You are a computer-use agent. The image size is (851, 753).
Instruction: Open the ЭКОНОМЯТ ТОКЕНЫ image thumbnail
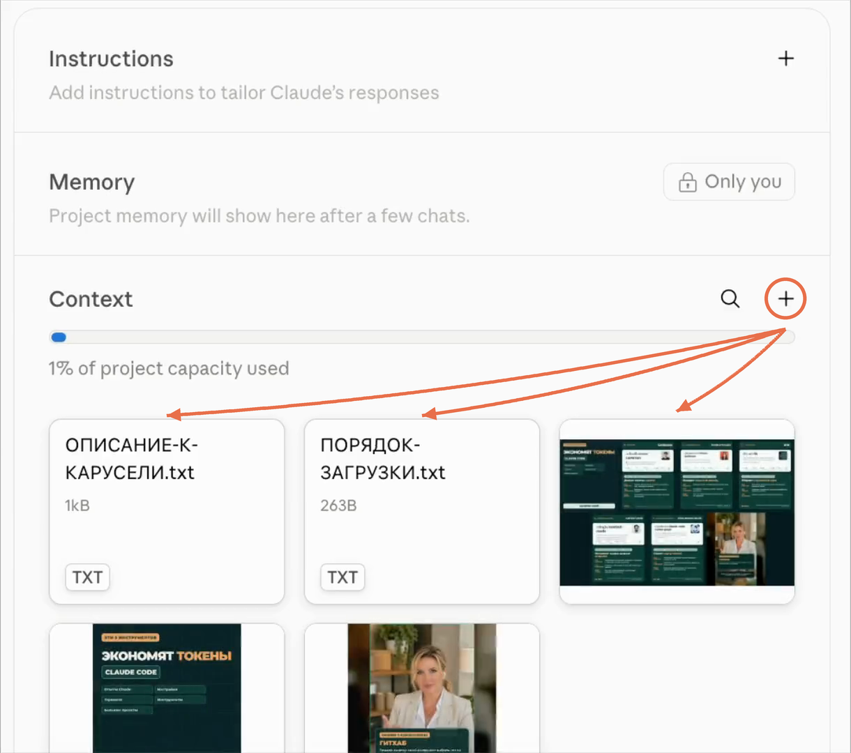(x=167, y=688)
